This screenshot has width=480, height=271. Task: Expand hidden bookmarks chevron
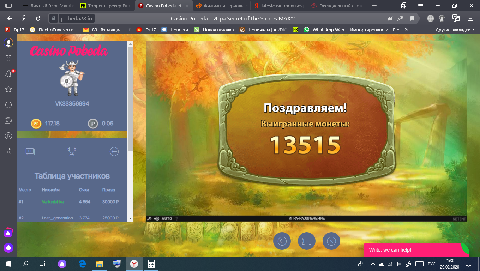pyautogui.click(x=407, y=30)
